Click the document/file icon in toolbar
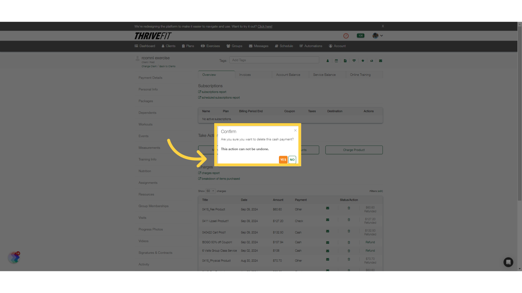The height and width of the screenshot is (293, 522). 345,60
